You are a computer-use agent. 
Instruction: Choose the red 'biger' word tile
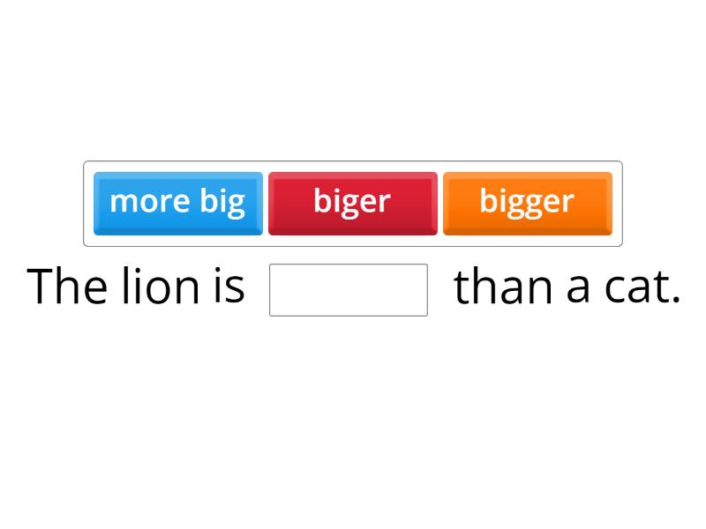coord(352,203)
